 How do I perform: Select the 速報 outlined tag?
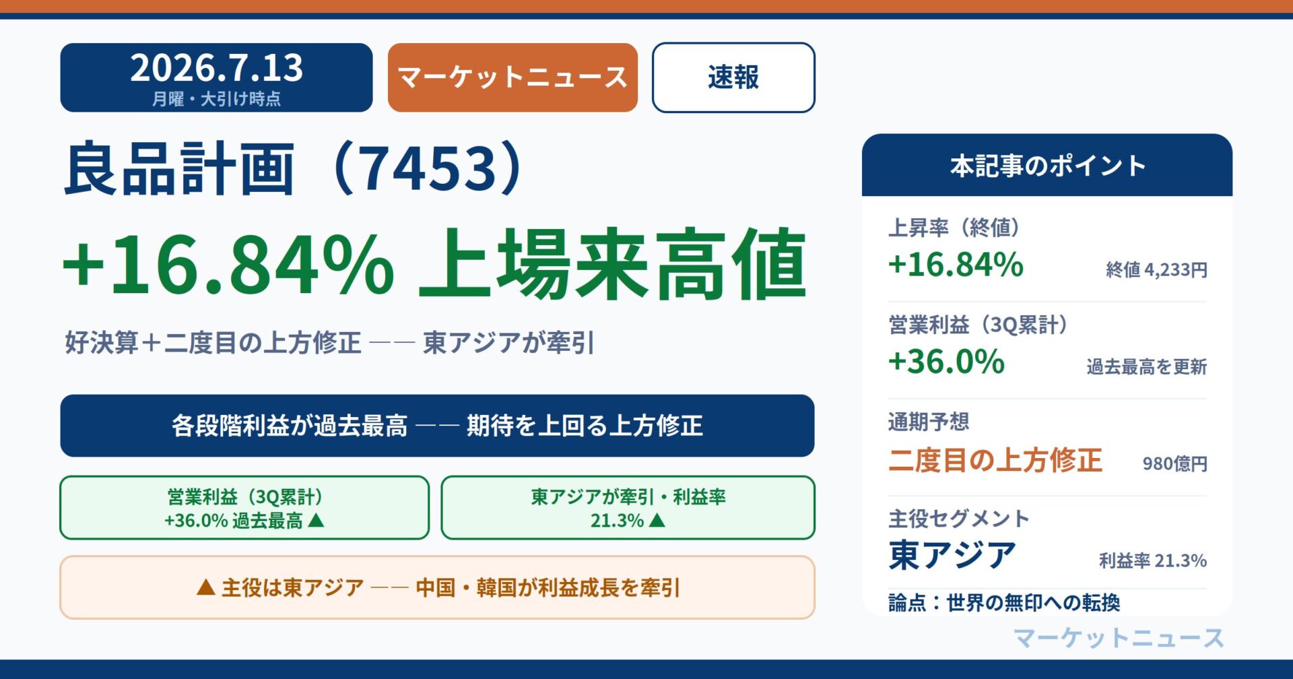pos(733,77)
